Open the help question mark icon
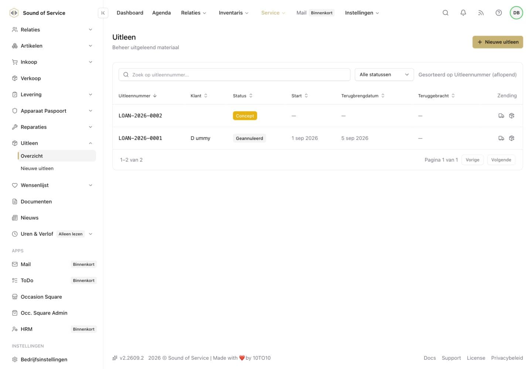Viewport: 532px width, 369px height. click(499, 13)
